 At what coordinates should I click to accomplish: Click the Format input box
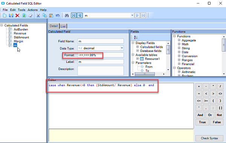click(101, 55)
